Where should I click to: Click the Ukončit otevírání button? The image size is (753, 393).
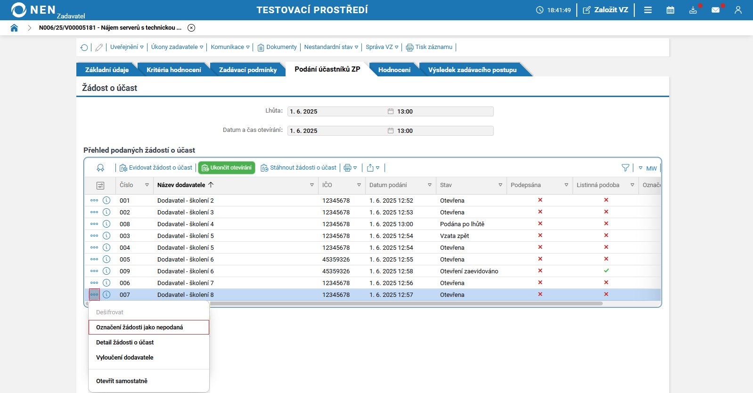click(227, 168)
